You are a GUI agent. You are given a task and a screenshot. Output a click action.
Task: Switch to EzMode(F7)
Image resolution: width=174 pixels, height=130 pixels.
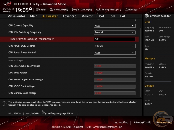pos(142,122)
